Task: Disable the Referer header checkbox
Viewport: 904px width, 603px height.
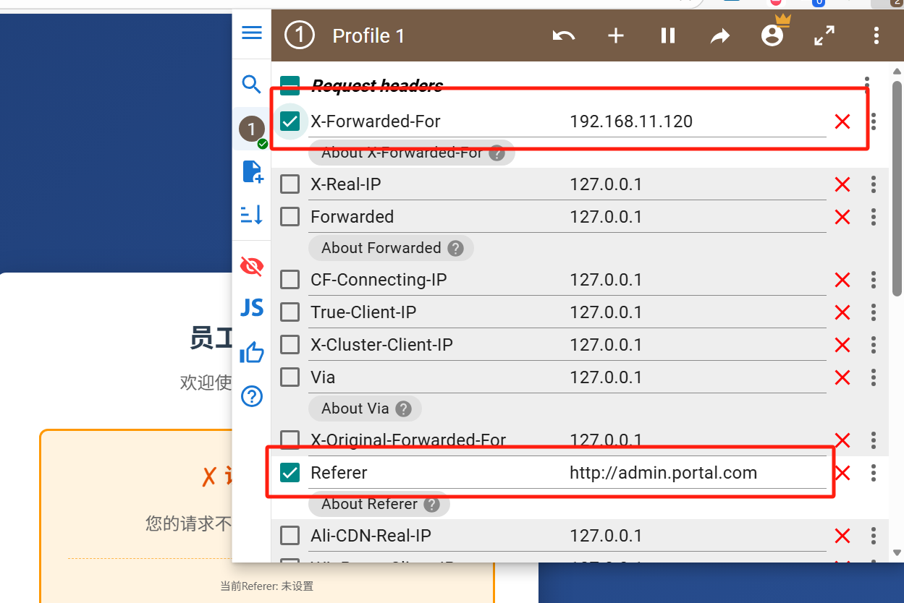Action: point(290,473)
